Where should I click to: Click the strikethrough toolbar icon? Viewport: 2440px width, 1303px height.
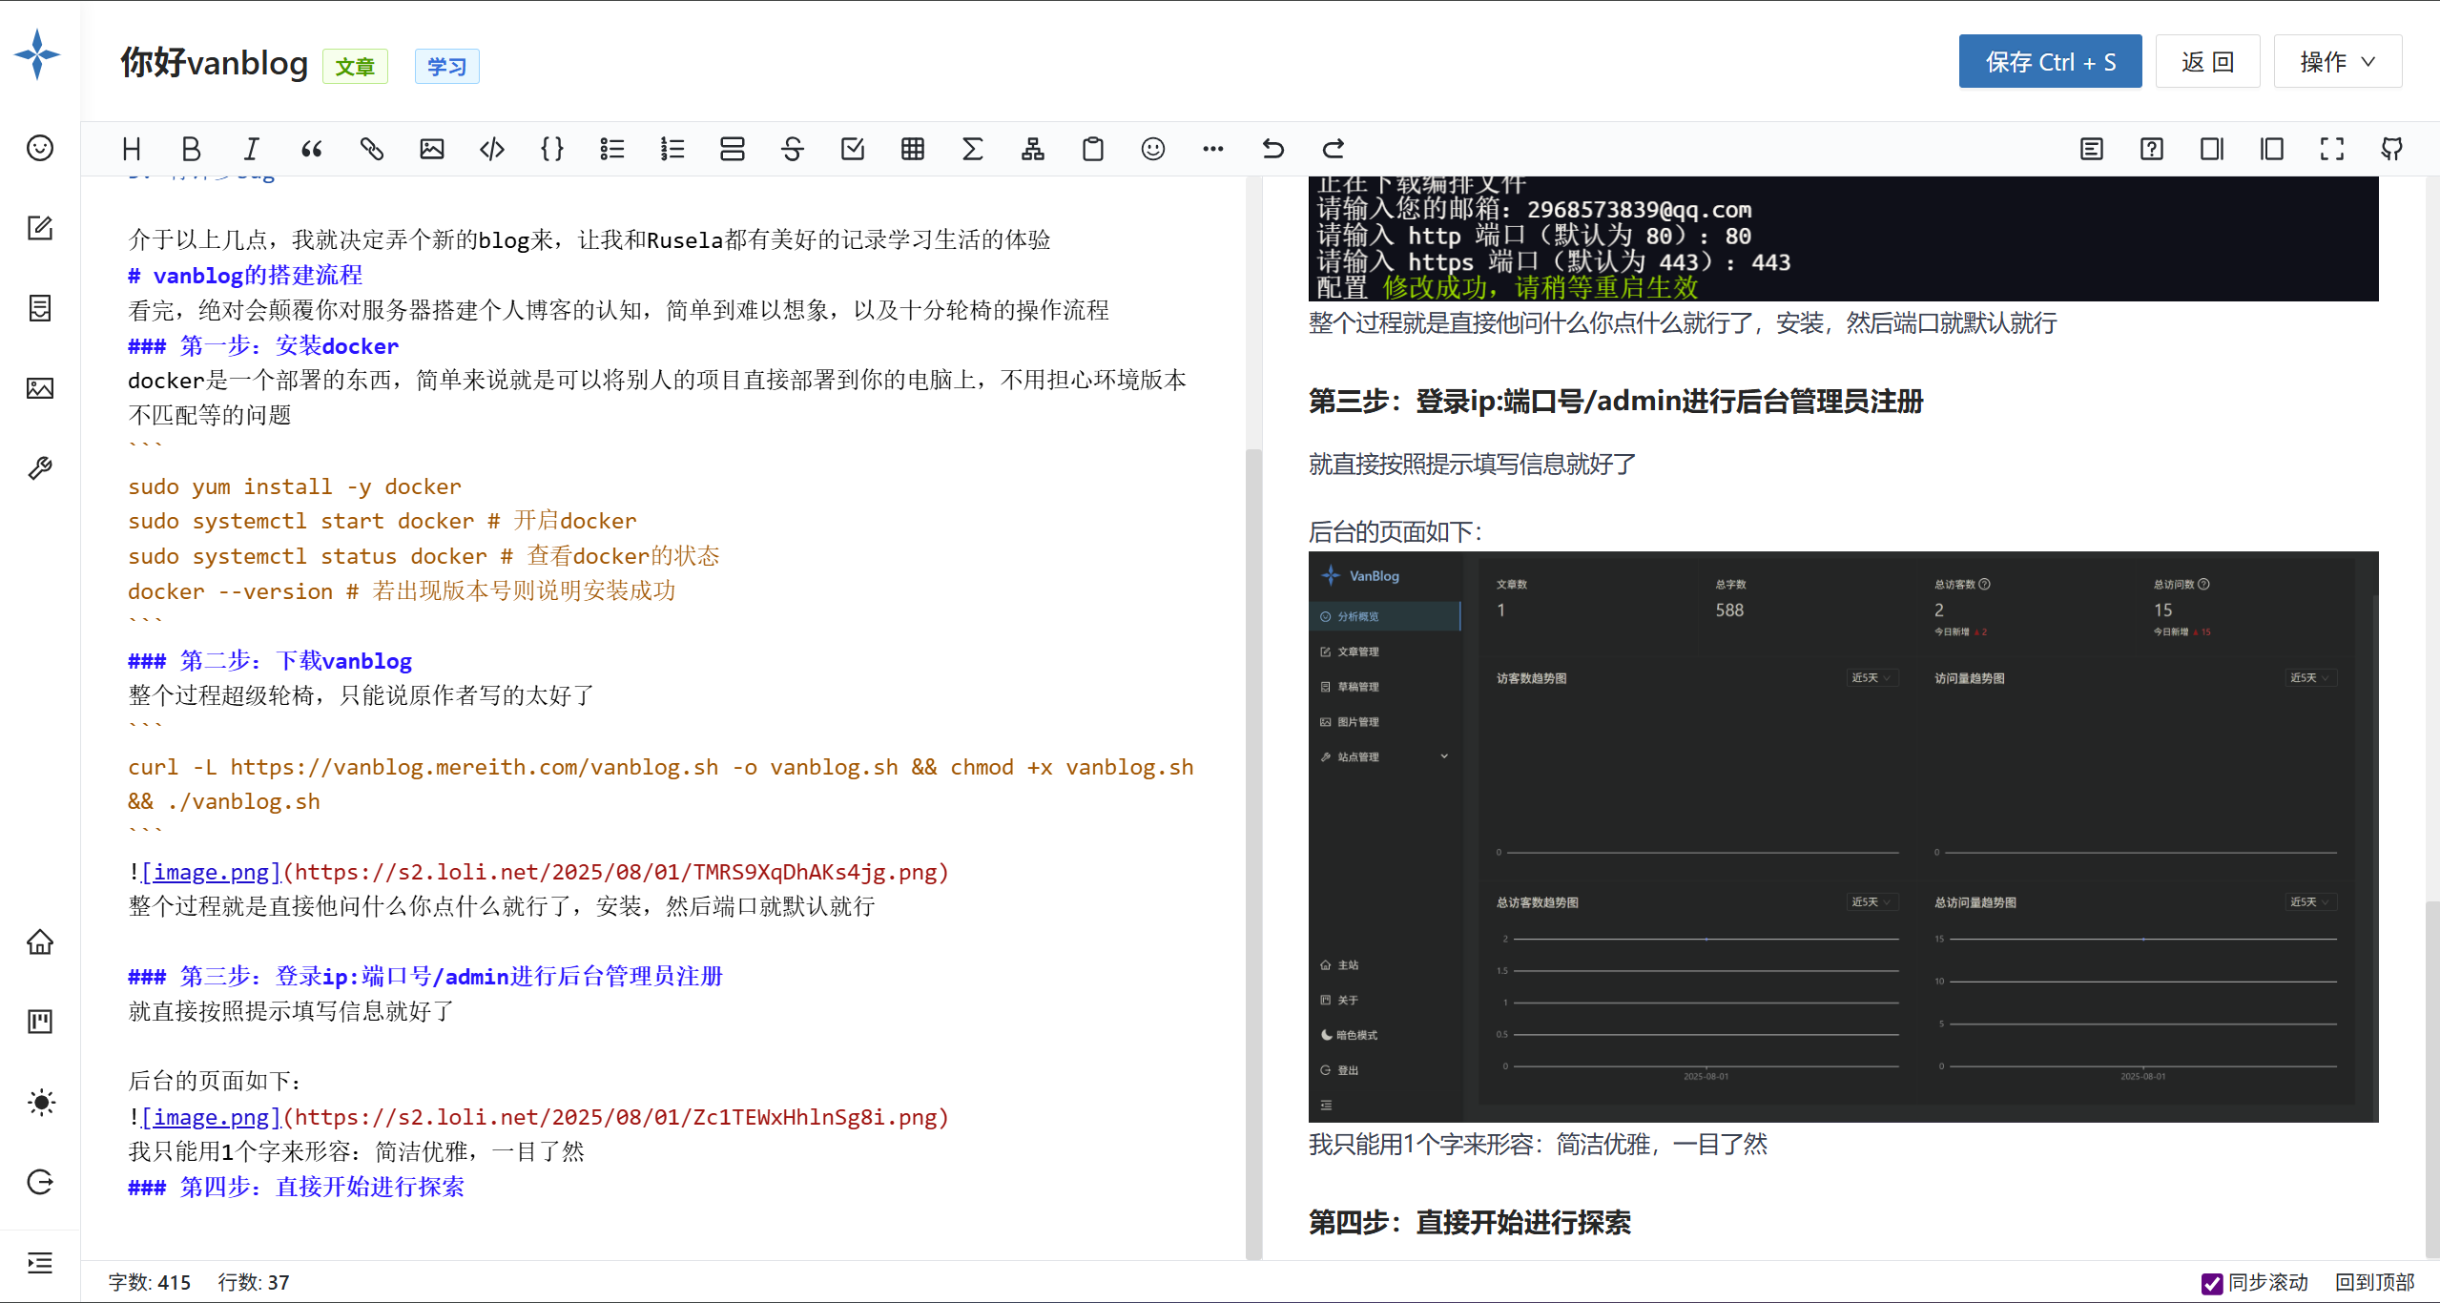(792, 149)
